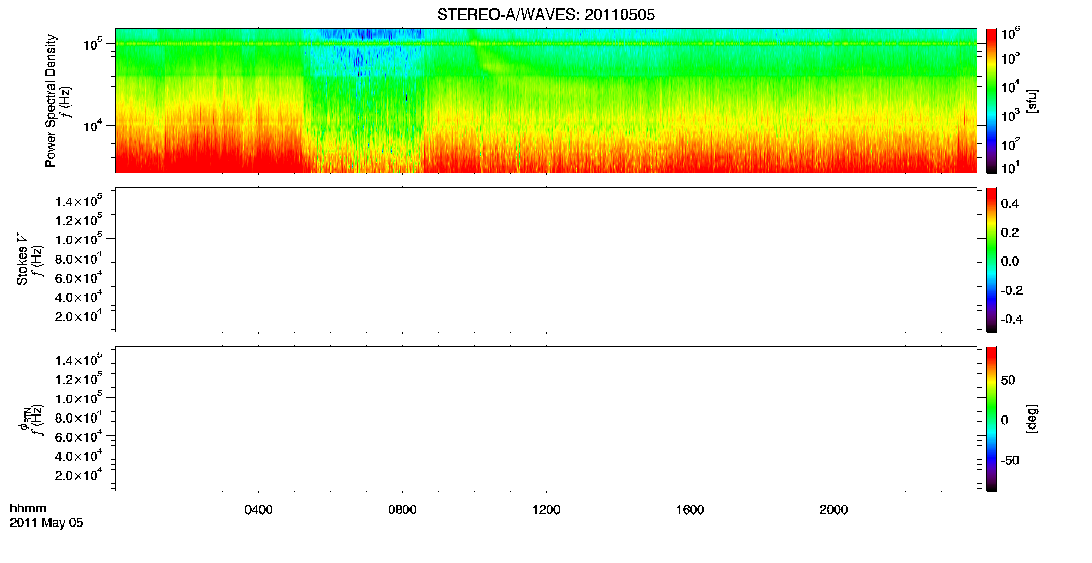Click the empty phi RTN plot panel
Image resolution: width=1092 pixels, height=563 pixels.
tap(545, 419)
